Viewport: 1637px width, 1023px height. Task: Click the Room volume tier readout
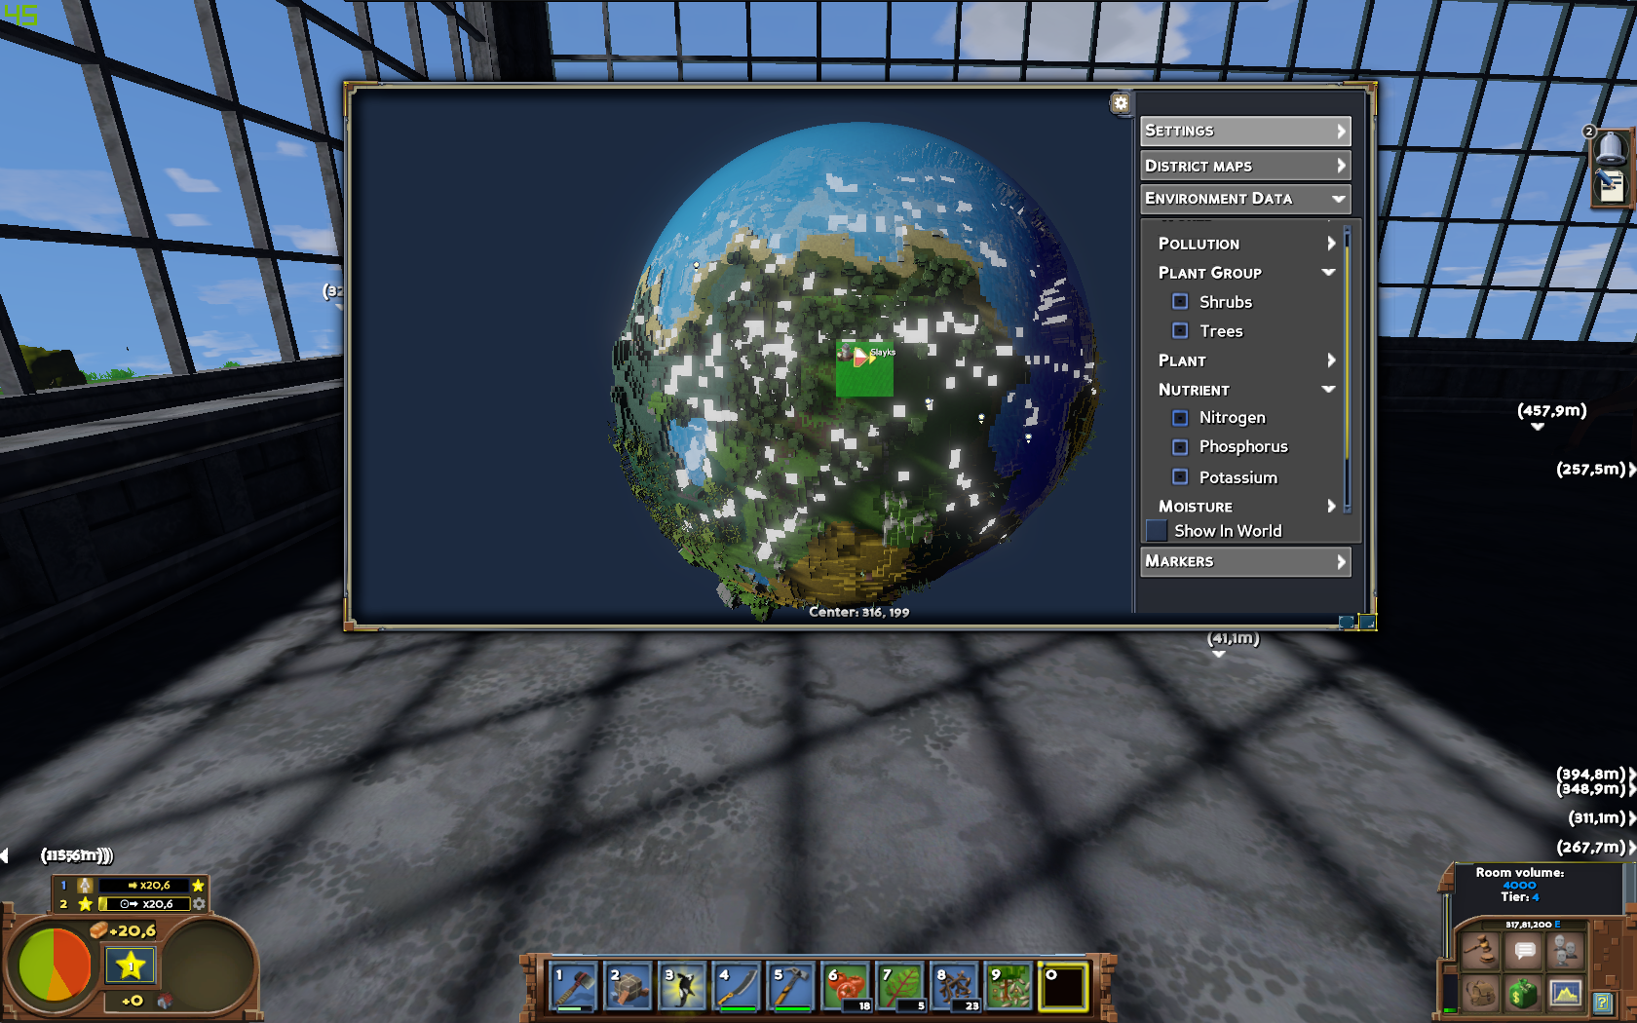[1520, 885]
